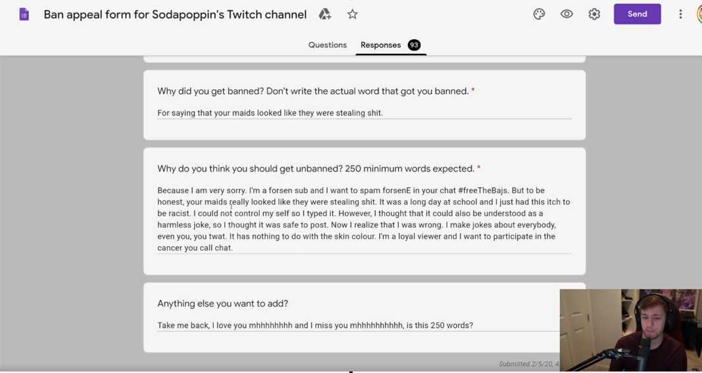Click the answer about maids stealing
The width and height of the screenshot is (702, 373).
[270, 113]
